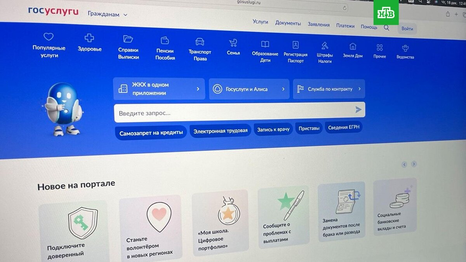Open ЖКХ в одном приложении chevron
The image size is (466, 262).
pos(198,89)
